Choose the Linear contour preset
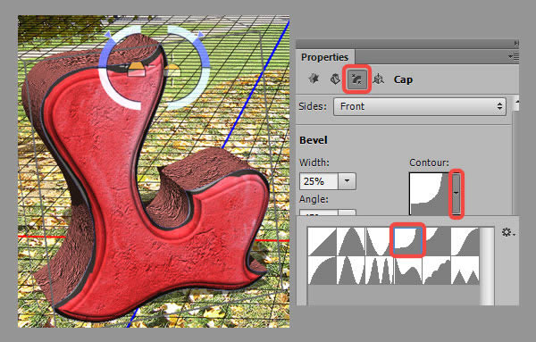Screen dimensions: 536x342 tap(322, 242)
